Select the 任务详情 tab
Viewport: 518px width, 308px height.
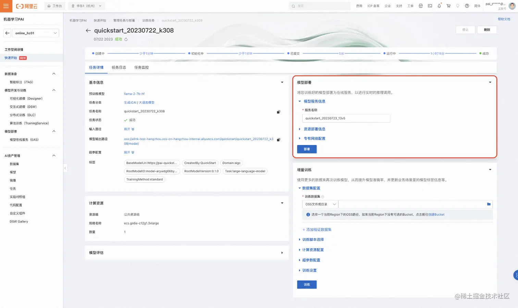click(96, 68)
